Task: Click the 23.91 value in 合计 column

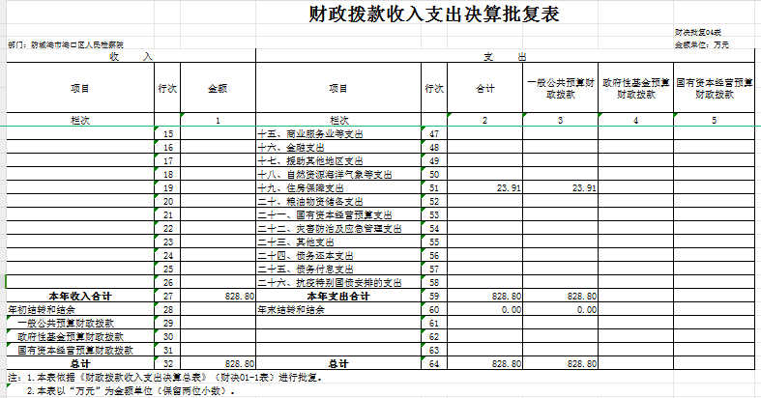Action: (484, 188)
